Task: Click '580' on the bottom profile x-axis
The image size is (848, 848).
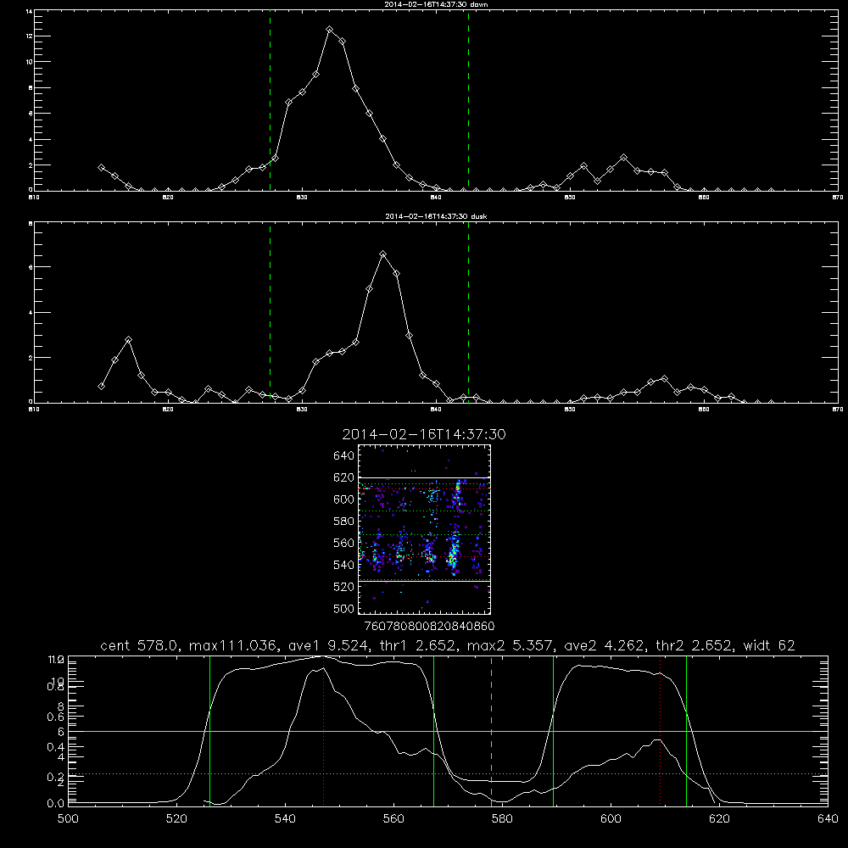Action: pyautogui.click(x=502, y=819)
